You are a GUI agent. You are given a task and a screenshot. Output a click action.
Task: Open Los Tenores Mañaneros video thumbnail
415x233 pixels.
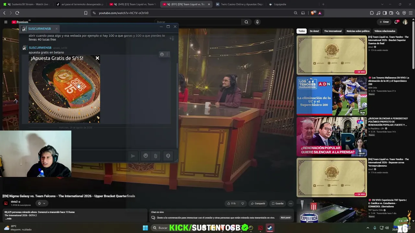pyautogui.click(x=332, y=96)
